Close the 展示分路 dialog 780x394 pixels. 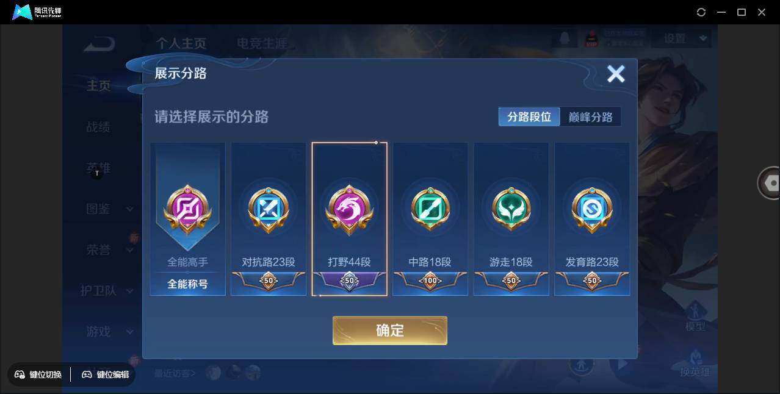click(616, 74)
